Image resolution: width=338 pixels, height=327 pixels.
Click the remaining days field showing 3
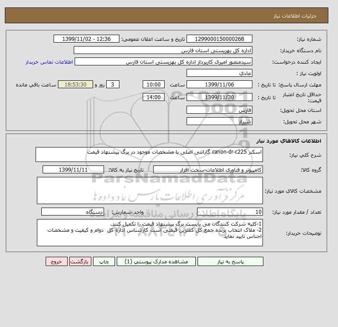[x=112, y=85]
